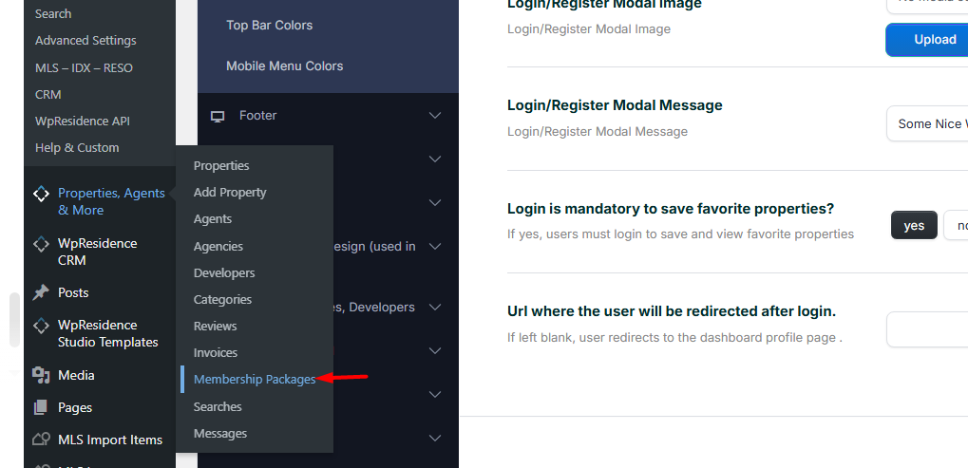Click the Media library icon

(41, 375)
